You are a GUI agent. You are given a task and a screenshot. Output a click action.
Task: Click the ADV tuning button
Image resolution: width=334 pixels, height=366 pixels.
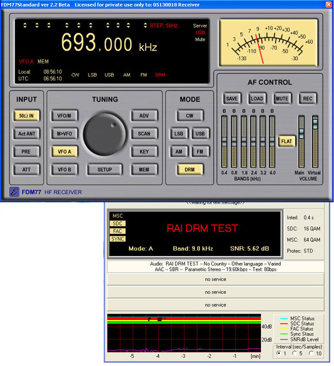pyautogui.click(x=144, y=116)
